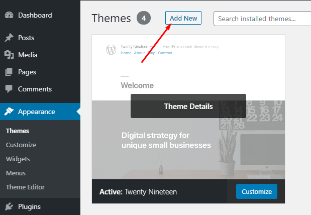Click the Comments speech bubble icon
Image resolution: width=311 pixels, height=215 pixels.
(9, 89)
